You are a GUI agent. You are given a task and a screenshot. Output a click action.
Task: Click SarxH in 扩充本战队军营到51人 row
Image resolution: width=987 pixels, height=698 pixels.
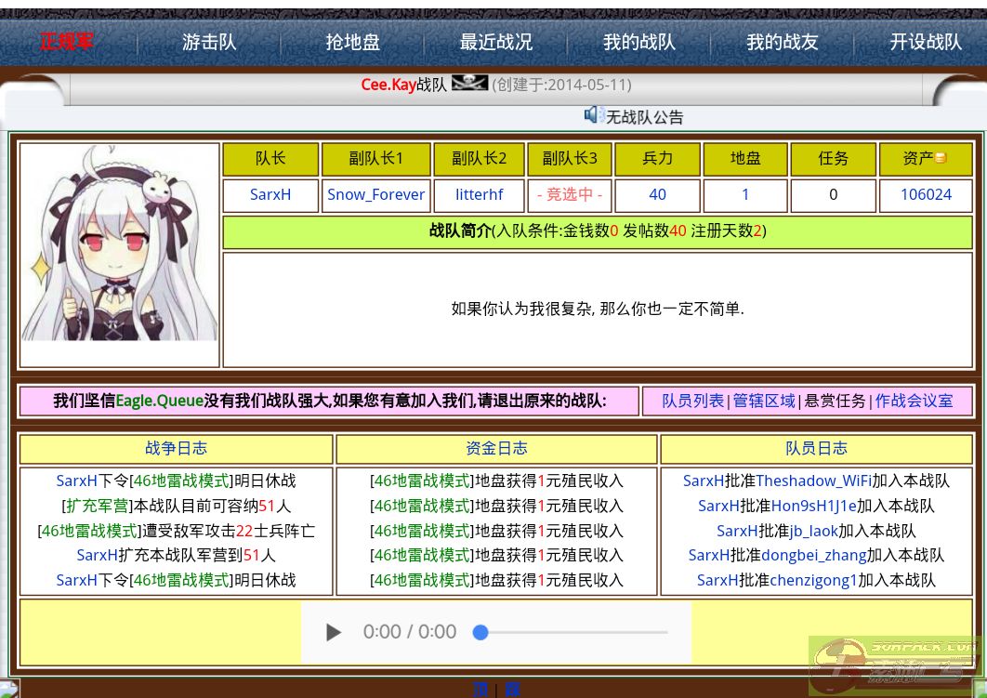[97, 555]
